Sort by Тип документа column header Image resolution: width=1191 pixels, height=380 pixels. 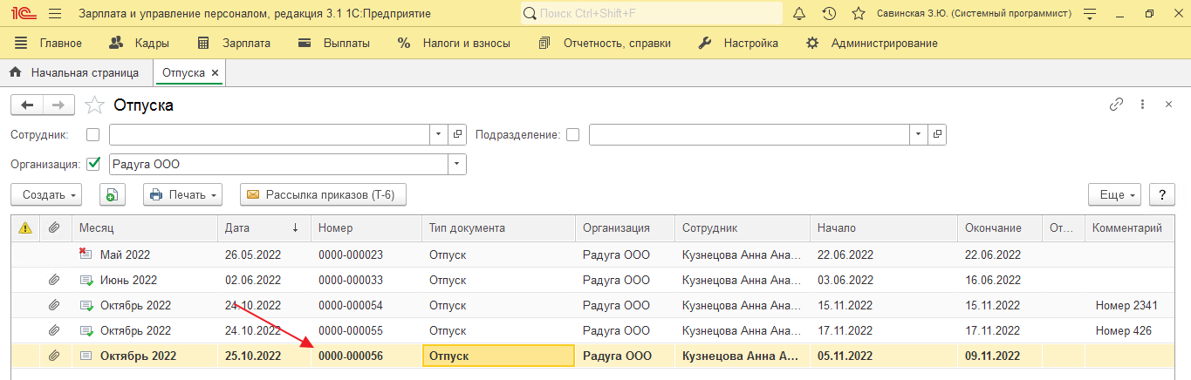498,227
